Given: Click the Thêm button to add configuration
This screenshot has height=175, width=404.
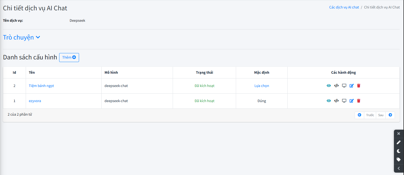Looking at the screenshot, I should click(69, 58).
